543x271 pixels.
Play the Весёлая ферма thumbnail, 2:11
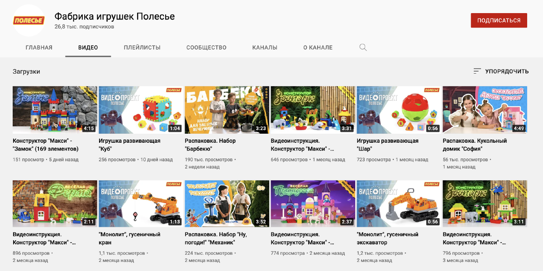pyautogui.click(x=55, y=204)
